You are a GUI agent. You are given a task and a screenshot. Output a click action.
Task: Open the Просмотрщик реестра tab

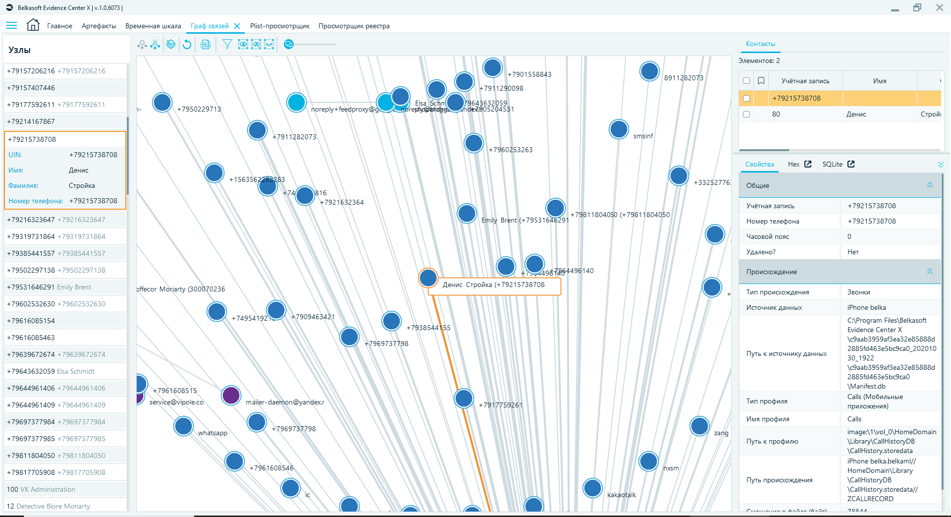click(x=354, y=26)
